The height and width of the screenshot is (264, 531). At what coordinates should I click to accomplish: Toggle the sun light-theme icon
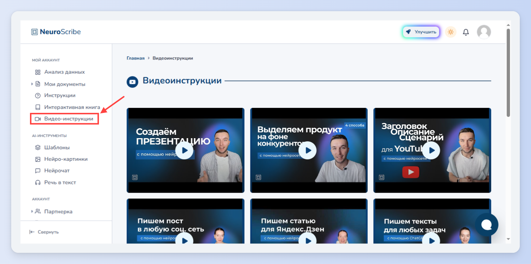pos(450,32)
